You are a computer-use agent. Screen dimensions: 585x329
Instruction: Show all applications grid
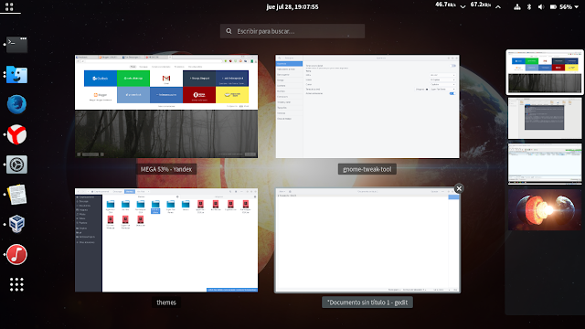[x=16, y=284]
